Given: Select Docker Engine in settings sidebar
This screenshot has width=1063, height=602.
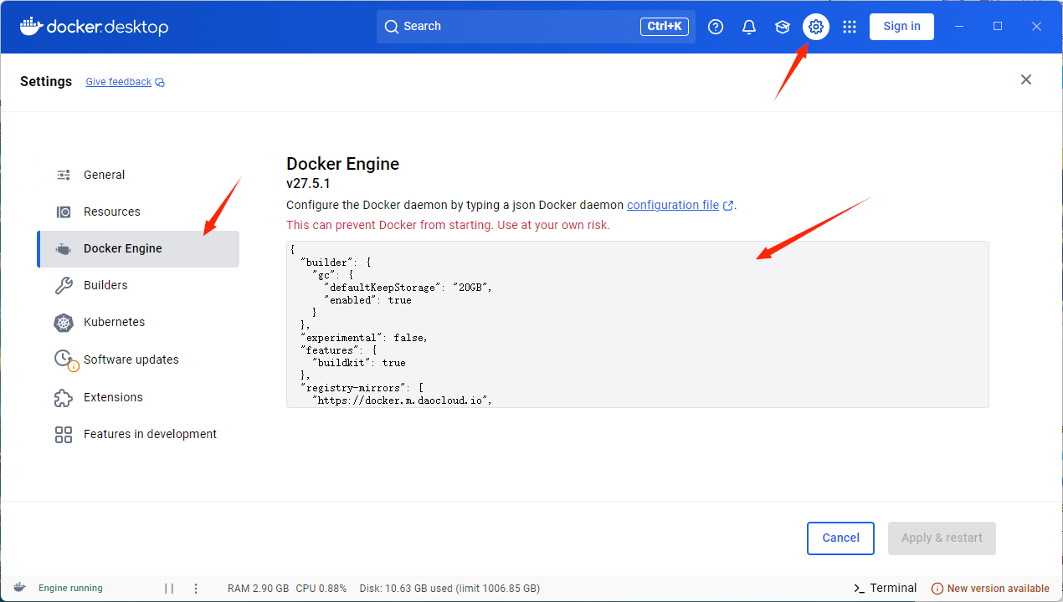Looking at the screenshot, I should click(x=138, y=248).
